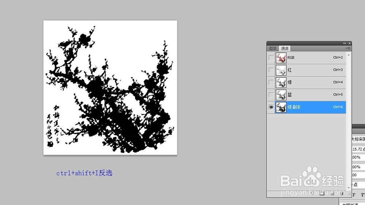Image resolution: width=365 pixels, height=205 pixels.
Task: Click the font size field 15.72 点
Action: [x=358, y=149]
